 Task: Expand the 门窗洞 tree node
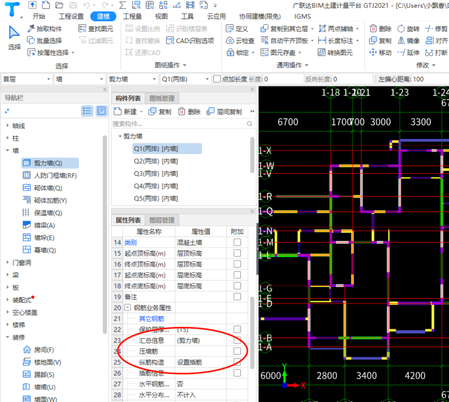coord(7,262)
